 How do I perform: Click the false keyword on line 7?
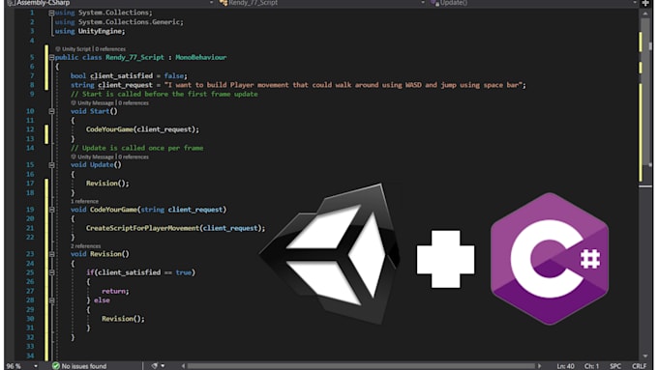pyautogui.click(x=174, y=76)
